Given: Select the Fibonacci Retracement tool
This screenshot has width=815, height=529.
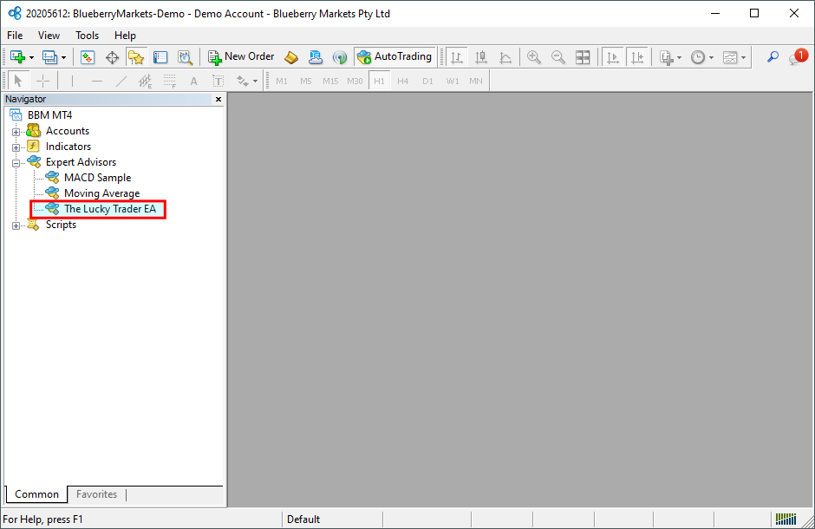Looking at the screenshot, I should [169, 81].
